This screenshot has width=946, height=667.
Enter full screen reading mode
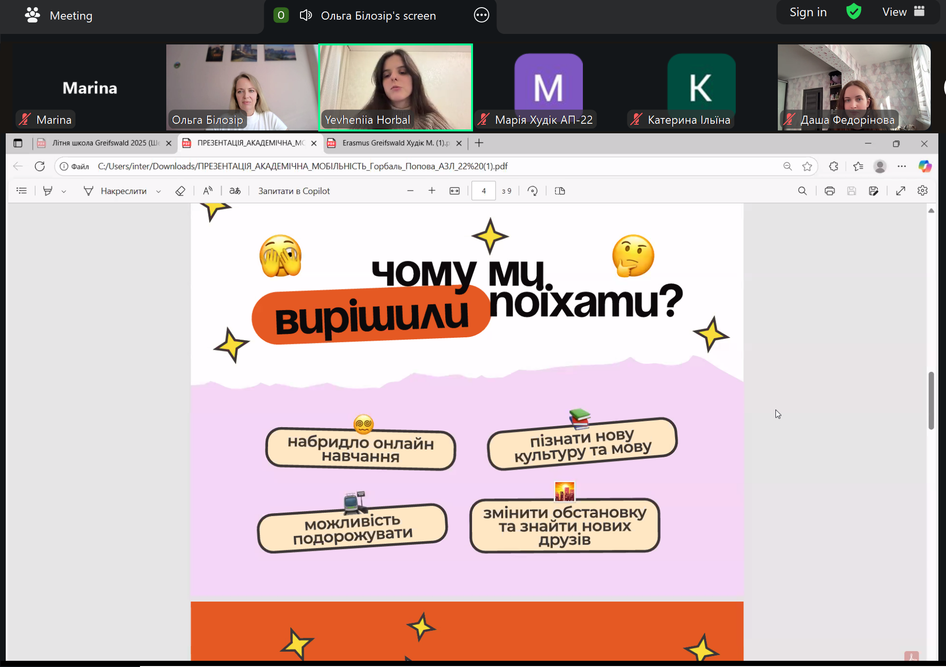click(x=901, y=191)
